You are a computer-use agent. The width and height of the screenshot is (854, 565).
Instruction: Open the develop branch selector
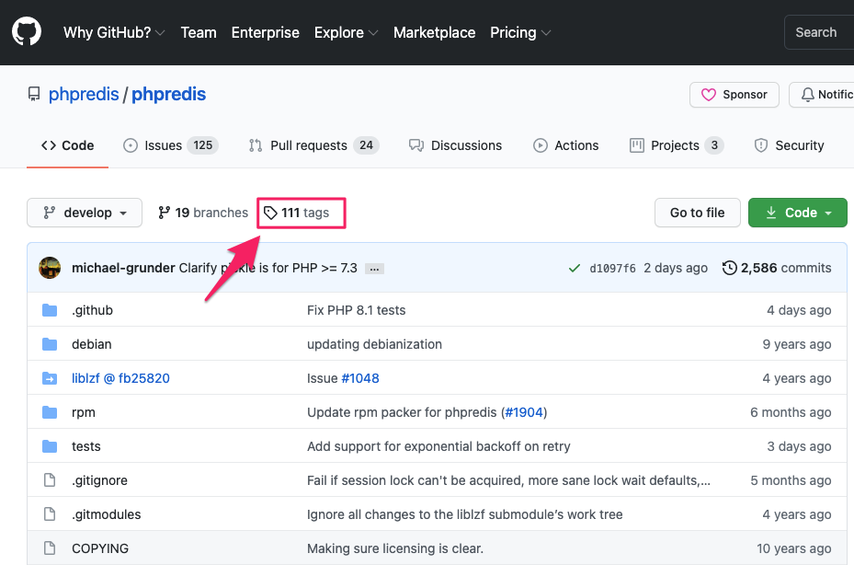(x=85, y=213)
